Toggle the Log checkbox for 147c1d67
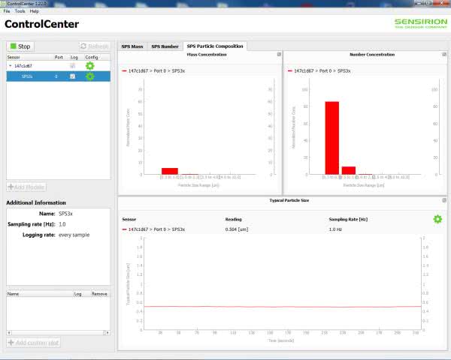 tap(72, 66)
